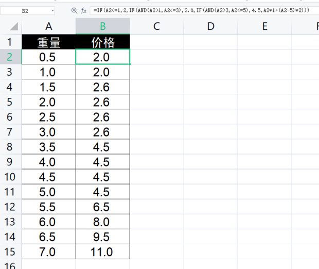Image resolution: width=319 pixels, height=269 pixels.
Task: Select row 11 header
Action: coord(11,192)
